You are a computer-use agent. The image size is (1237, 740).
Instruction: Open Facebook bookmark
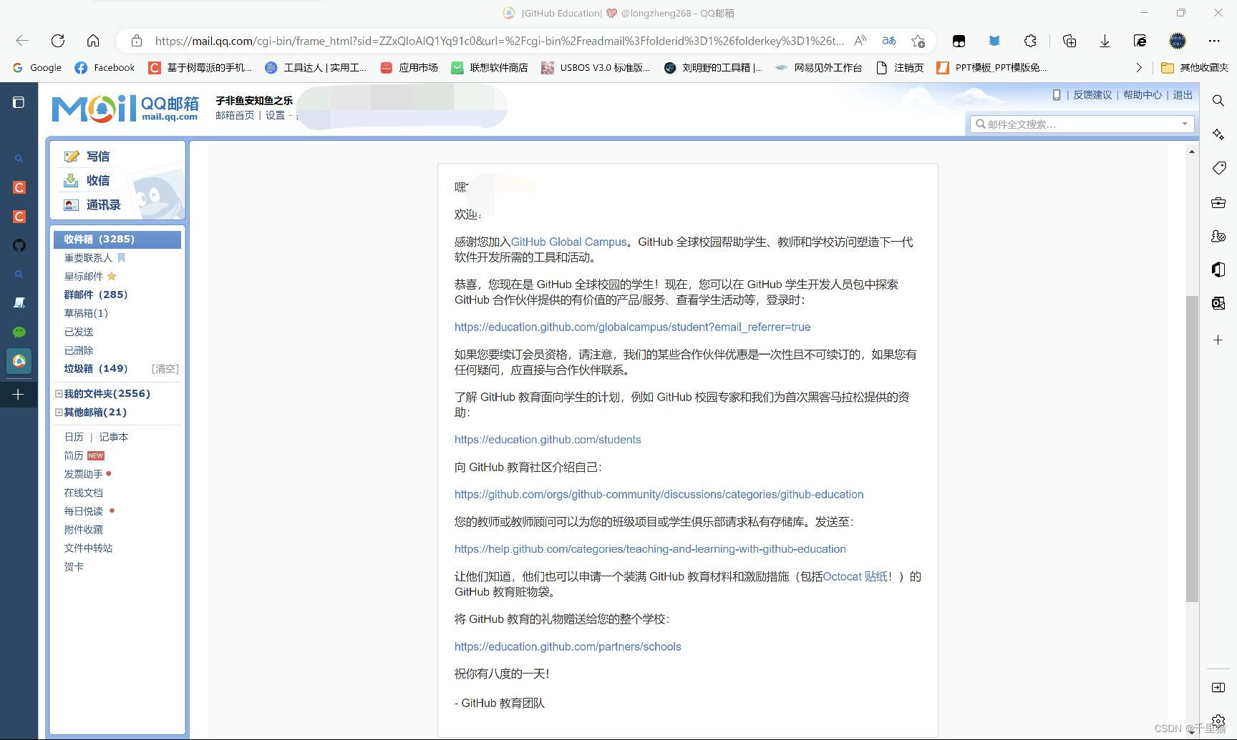click(105, 67)
